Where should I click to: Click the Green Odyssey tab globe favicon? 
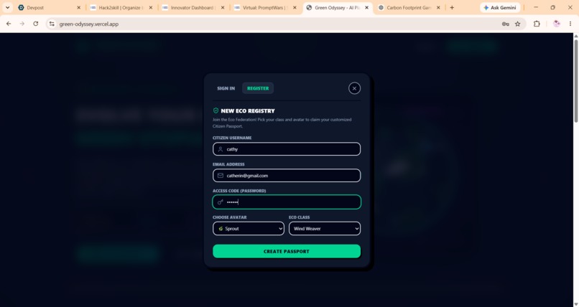[x=309, y=8]
